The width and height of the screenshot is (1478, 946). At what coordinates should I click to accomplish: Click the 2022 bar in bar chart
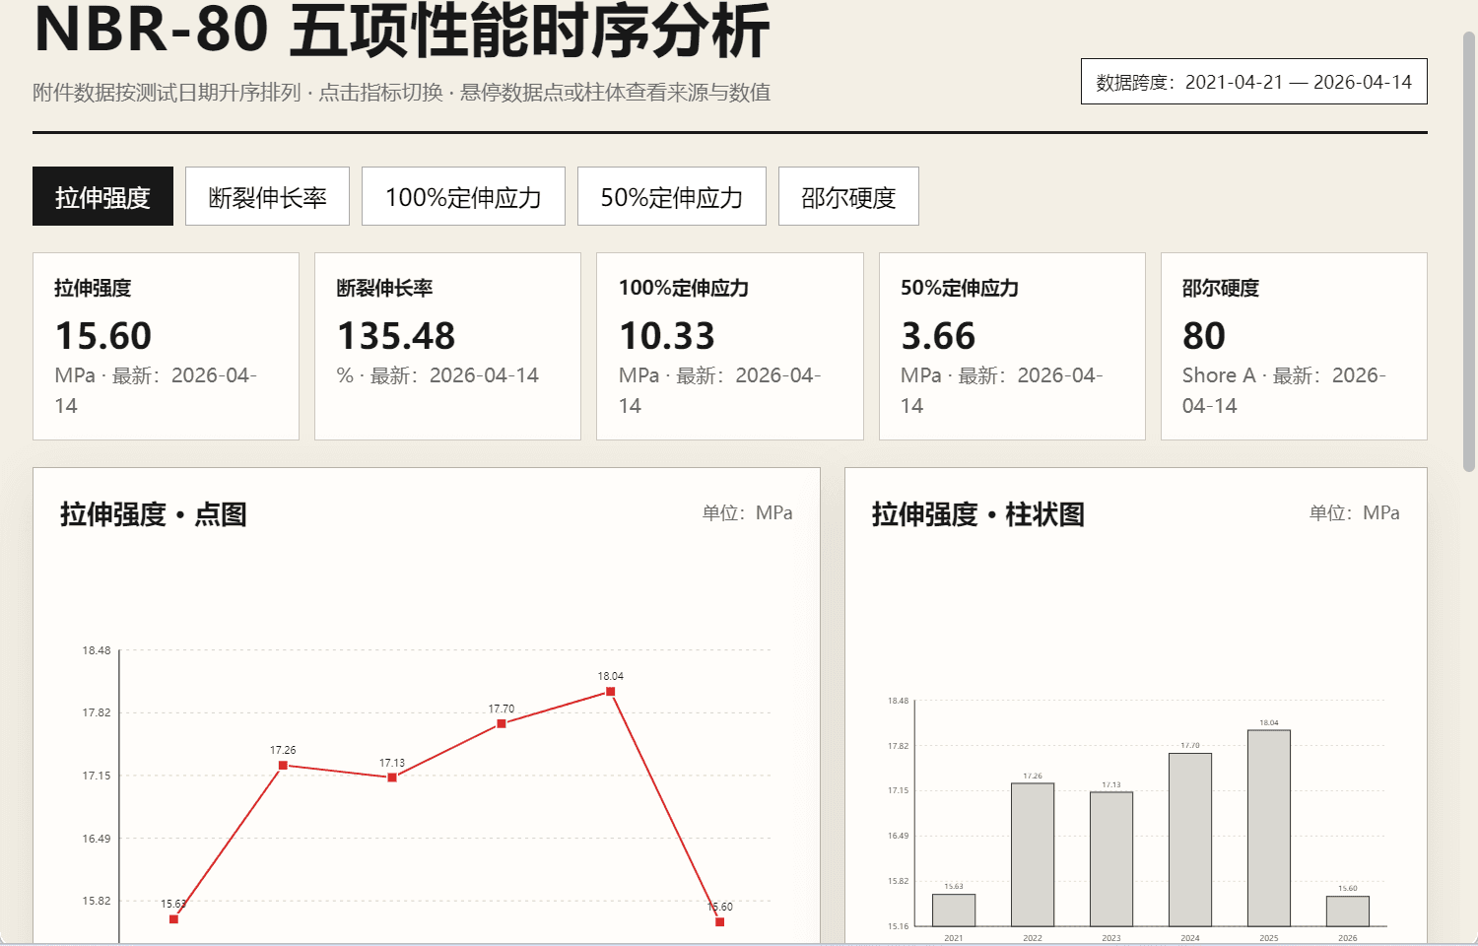coord(1033,854)
